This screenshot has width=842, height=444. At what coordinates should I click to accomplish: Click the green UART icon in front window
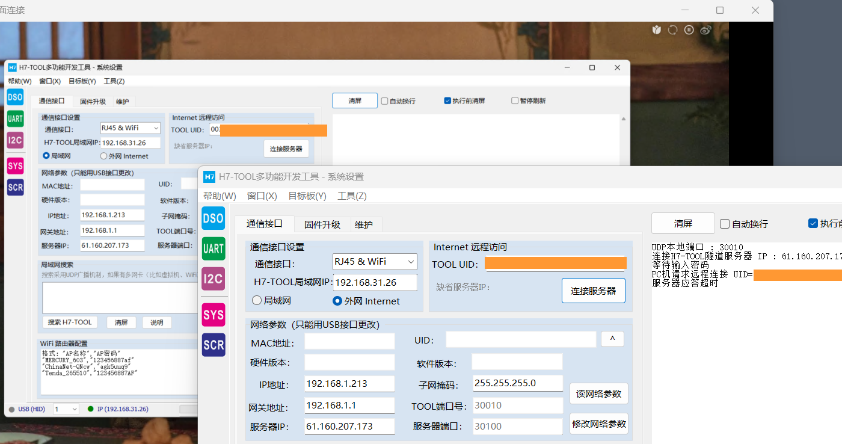point(214,248)
